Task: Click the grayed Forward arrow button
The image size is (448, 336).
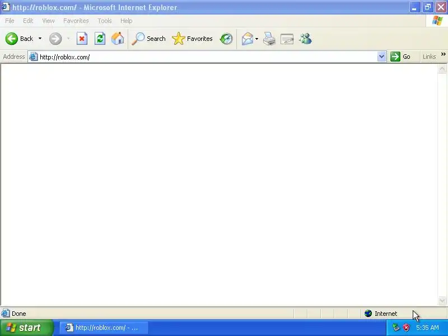Action: (55, 39)
